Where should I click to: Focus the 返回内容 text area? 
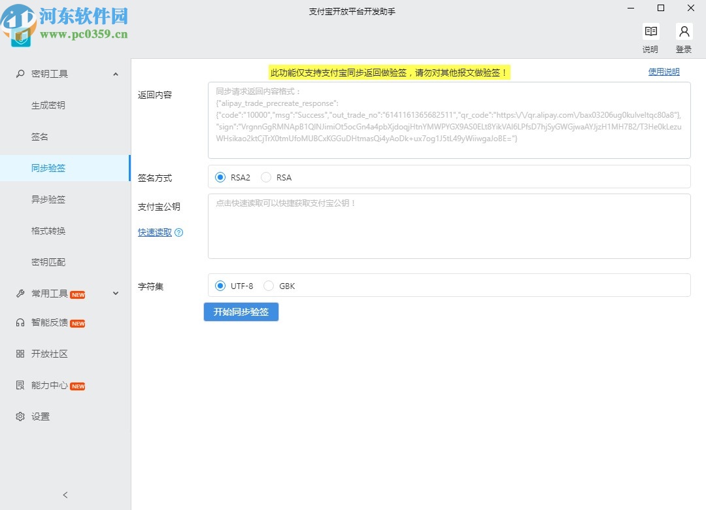(449, 120)
